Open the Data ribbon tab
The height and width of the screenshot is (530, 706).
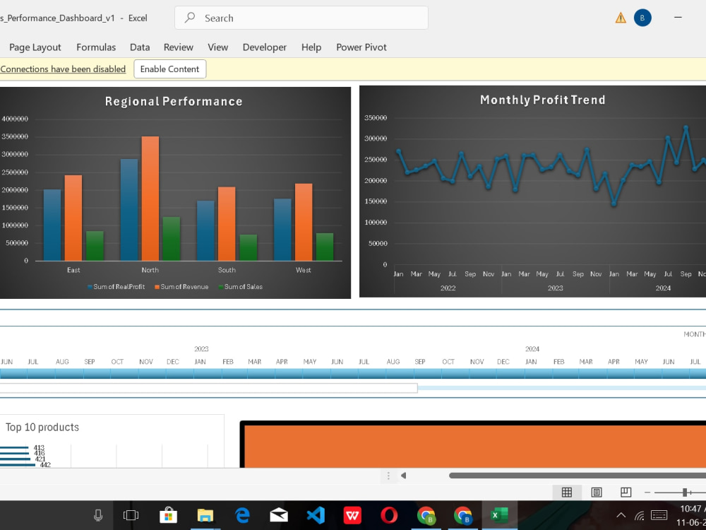pyautogui.click(x=140, y=47)
